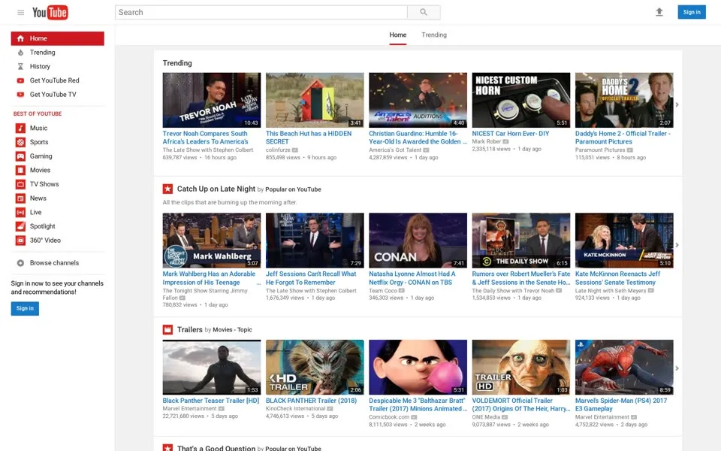Click the Home house icon in sidebar
The image size is (721, 451).
click(20, 38)
